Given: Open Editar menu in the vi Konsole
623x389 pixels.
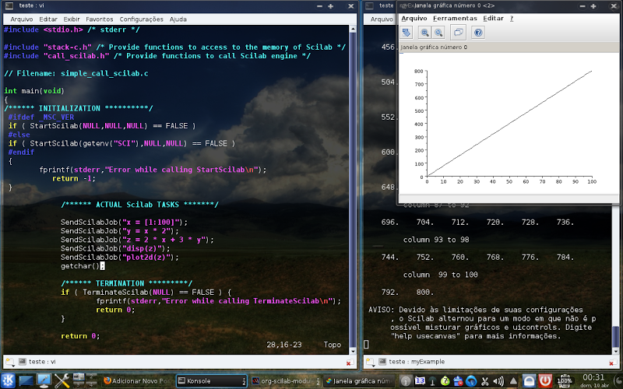Looking at the screenshot, I should click(x=48, y=19).
